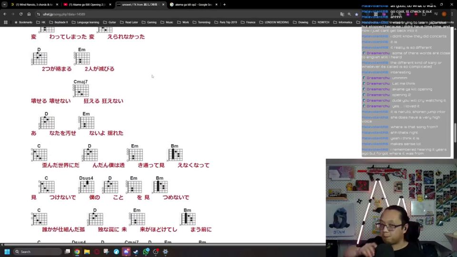Open the Music bookmark folder

167,22
